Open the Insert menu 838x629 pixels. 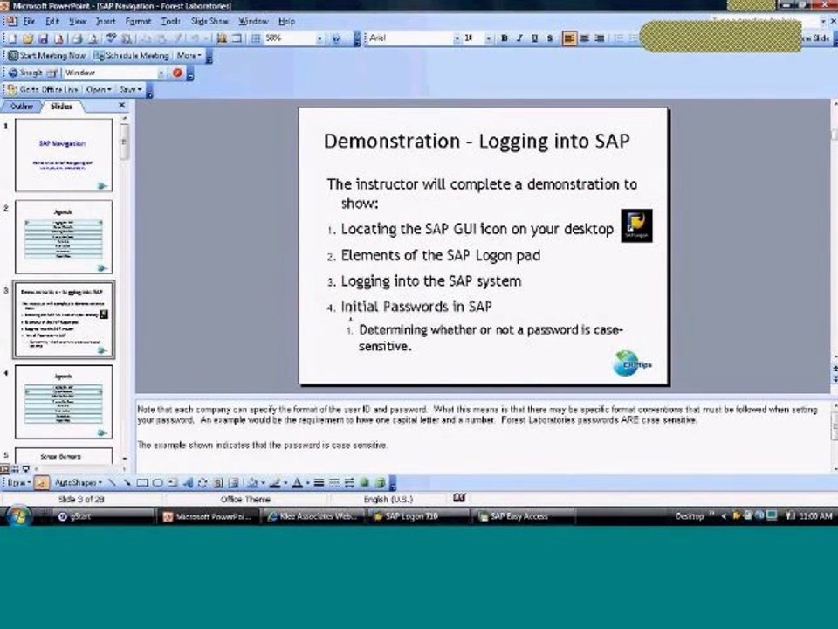pyautogui.click(x=106, y=21)
